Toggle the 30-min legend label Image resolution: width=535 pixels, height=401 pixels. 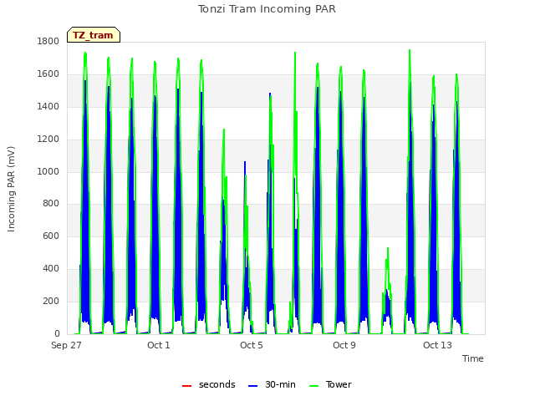click(280, 384)
